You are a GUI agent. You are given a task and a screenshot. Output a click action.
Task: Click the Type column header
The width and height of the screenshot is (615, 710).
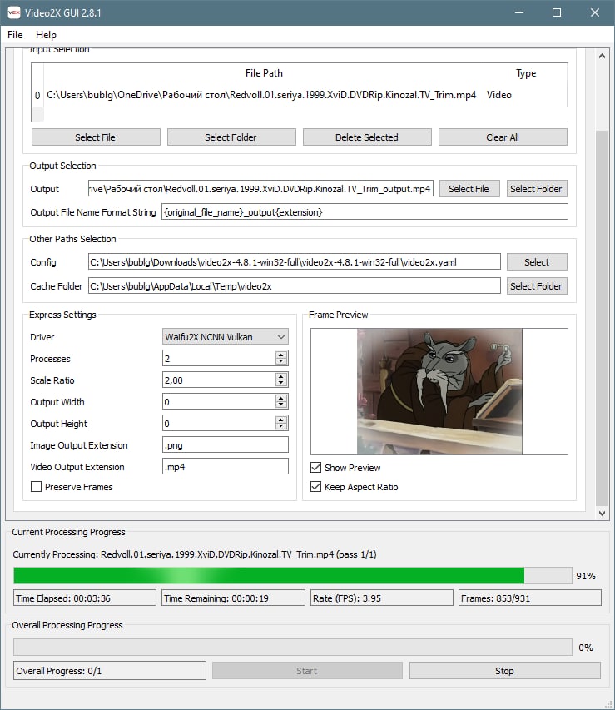[x=525, y=73]
